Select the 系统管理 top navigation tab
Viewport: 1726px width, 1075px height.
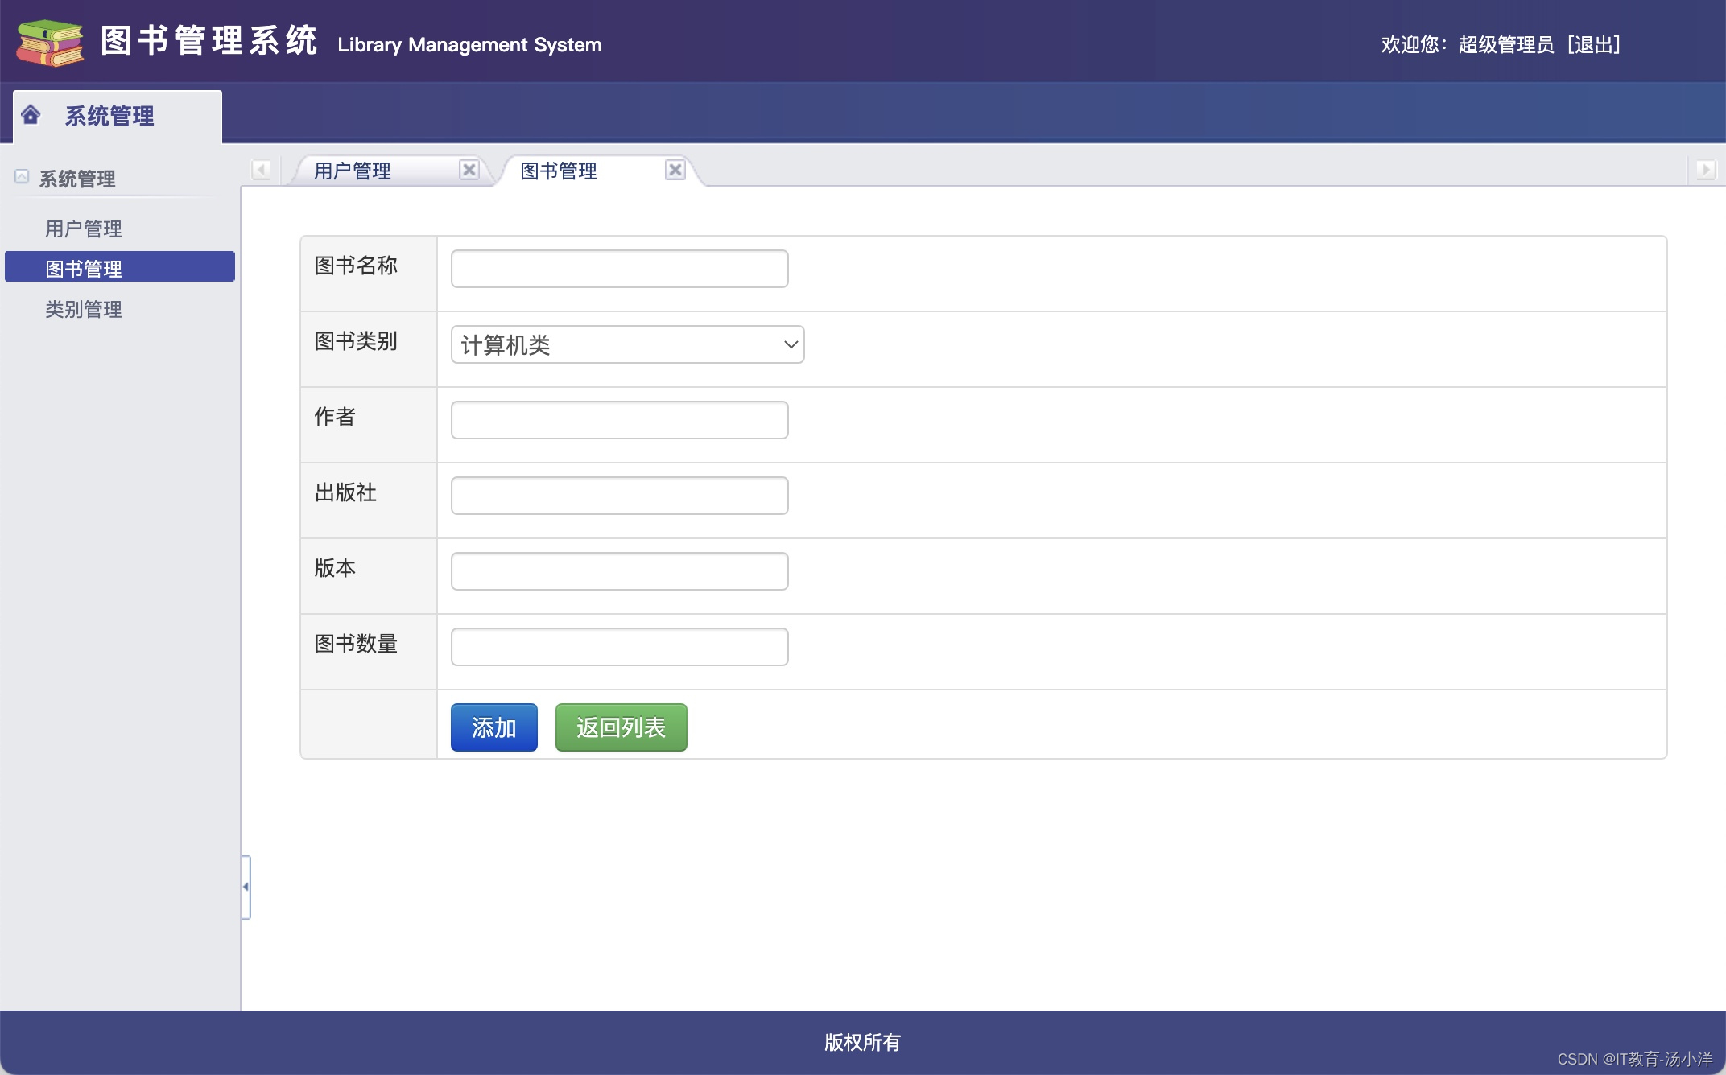pos(118,116)
